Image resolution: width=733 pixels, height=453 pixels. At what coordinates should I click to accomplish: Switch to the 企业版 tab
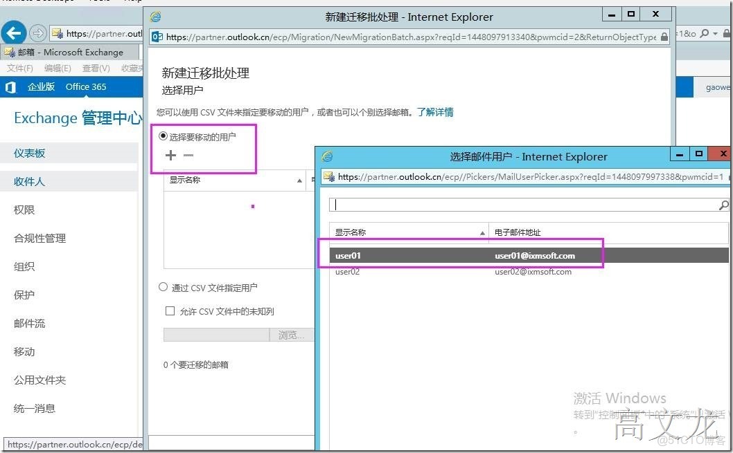click(42, 86)
